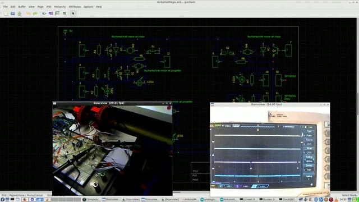Click the VLC cone tray icon
This screenshot has width=359, height=202.
coord(336,200)
